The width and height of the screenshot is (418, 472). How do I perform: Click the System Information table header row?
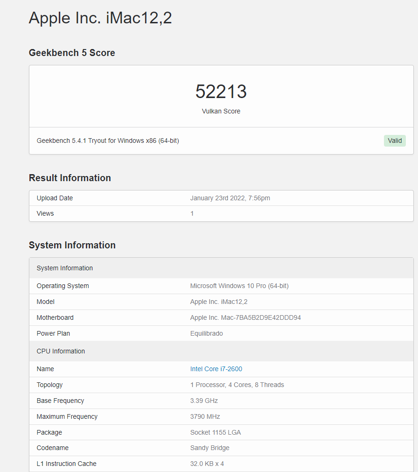221,268
